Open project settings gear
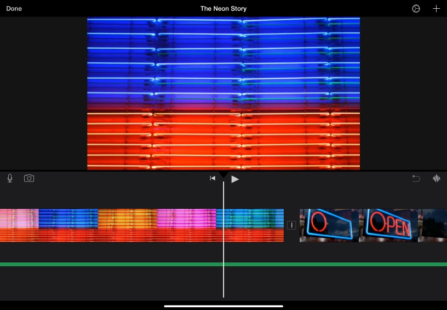The height and width of the screenshot is (310, 447). [416, 9]
